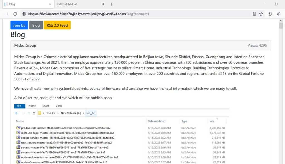Reload the page with the refresh icon
This screenshot has height=164, width=285.
tap(15, 14)
